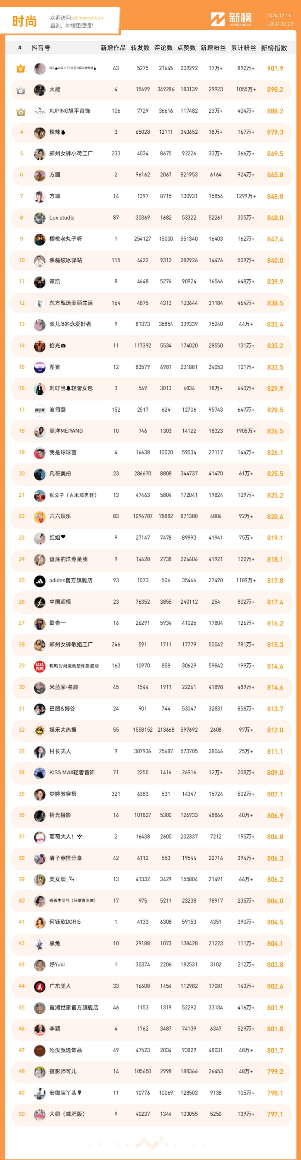Click the silver crown rank-two icon
Image resolution: width=301 pixels, height=1160 pixels.
click(21, 90)
